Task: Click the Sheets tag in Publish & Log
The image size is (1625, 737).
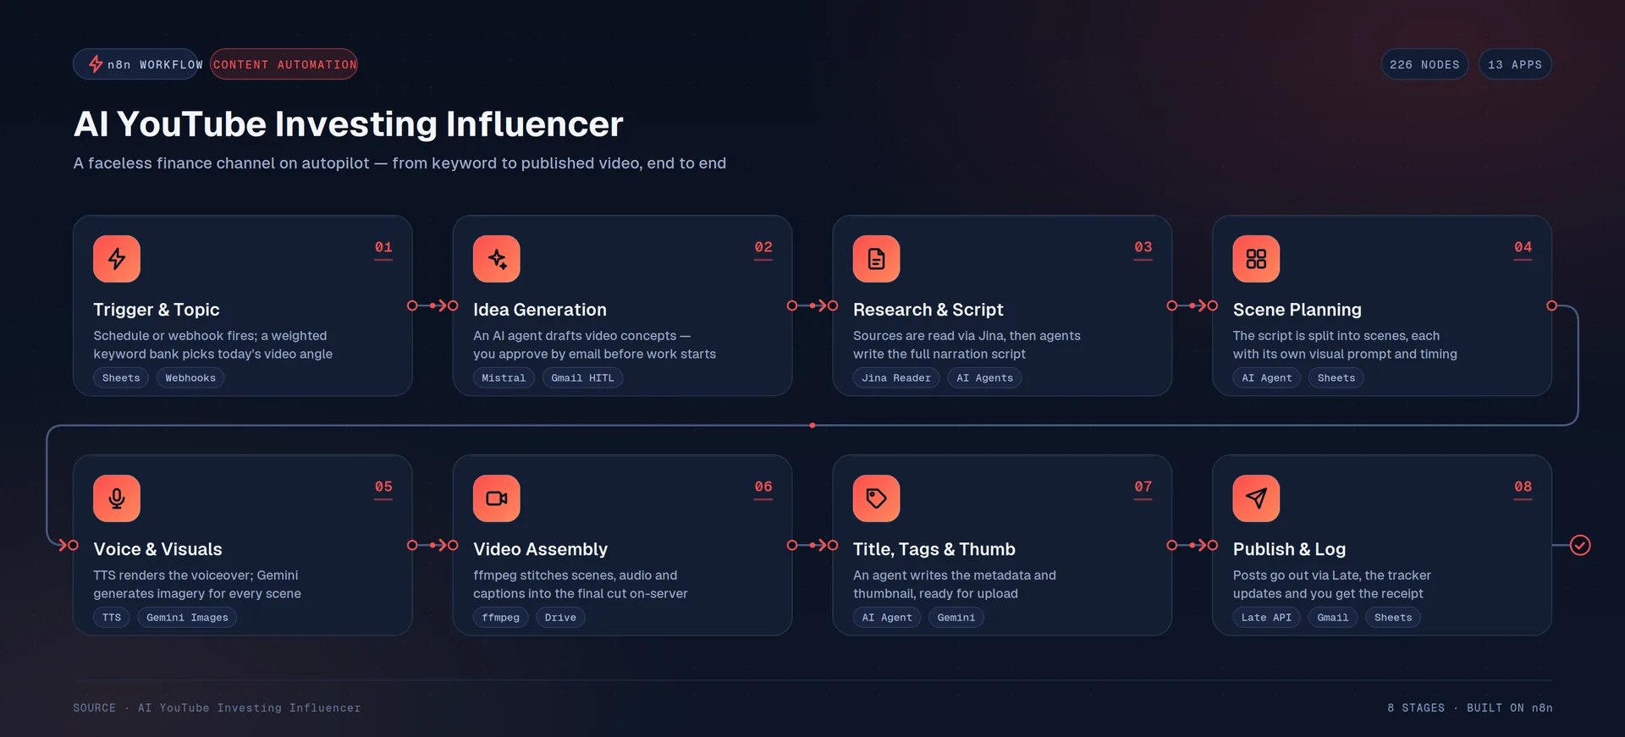Action: click(1393, 618)
